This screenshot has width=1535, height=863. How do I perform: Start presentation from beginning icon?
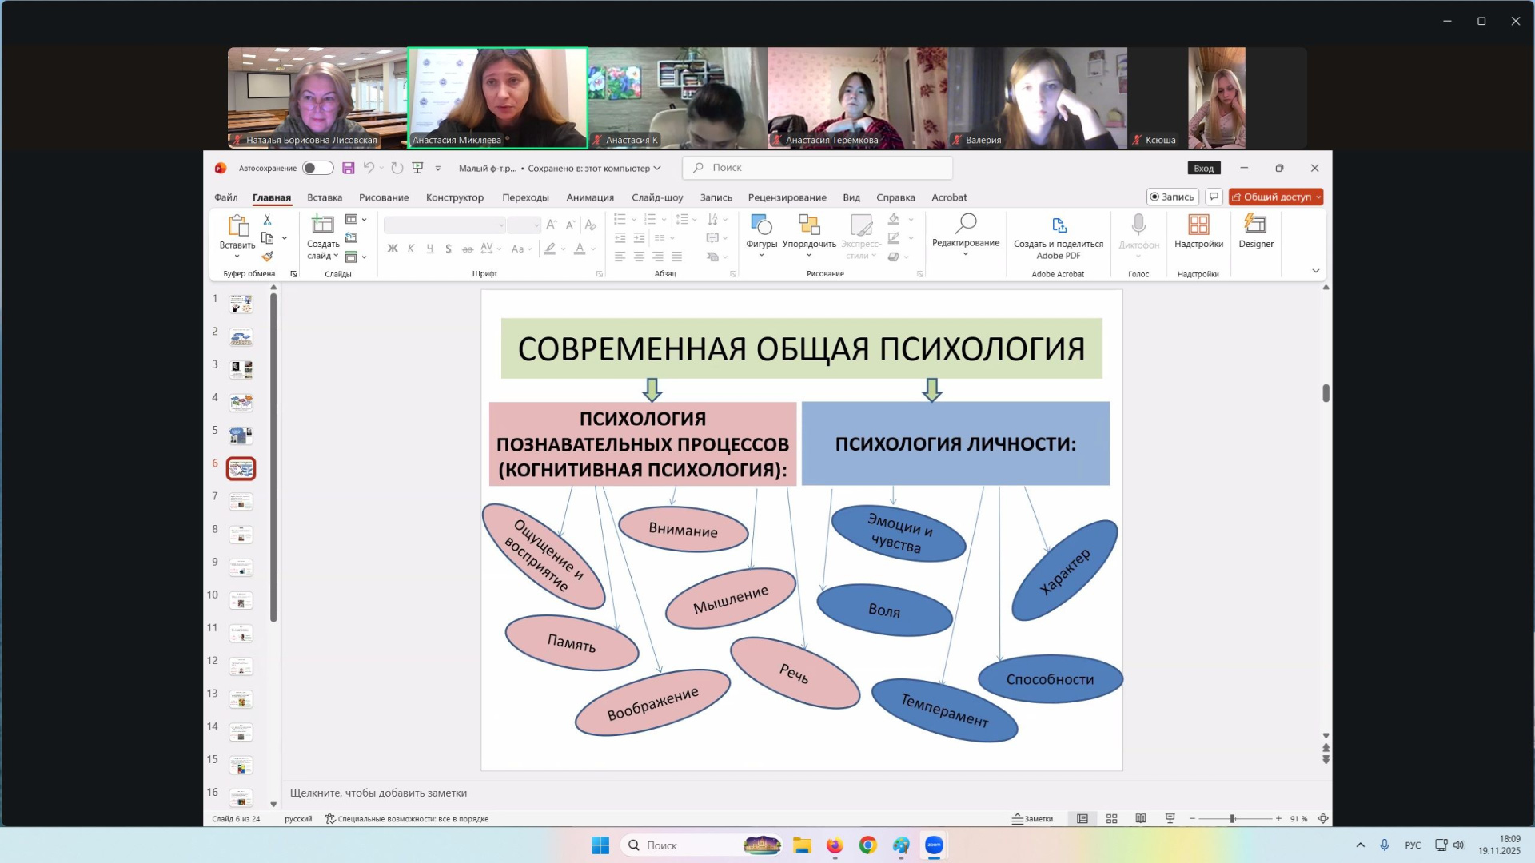[x=417, y=168]
